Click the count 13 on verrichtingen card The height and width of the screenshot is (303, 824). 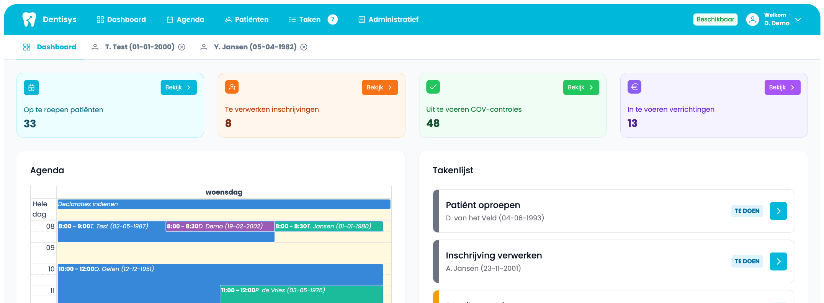pos(633,123)
